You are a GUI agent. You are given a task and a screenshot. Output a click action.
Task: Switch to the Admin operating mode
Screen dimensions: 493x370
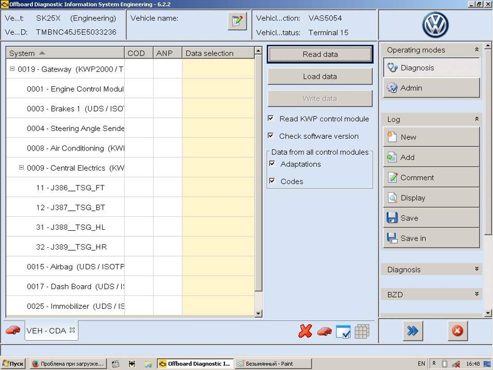click(x=431, y=88)
